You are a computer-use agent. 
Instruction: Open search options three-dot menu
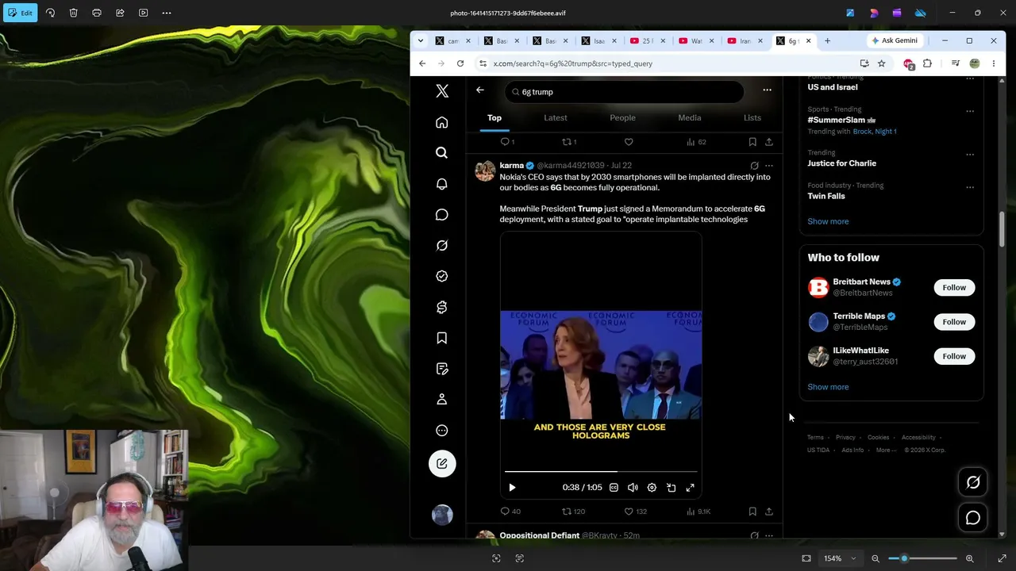point(767,90)
